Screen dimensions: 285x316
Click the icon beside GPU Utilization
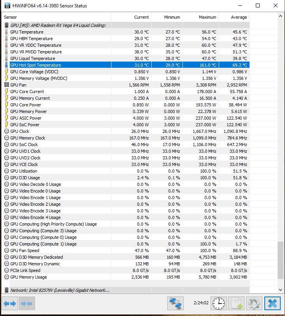(7, 171)
